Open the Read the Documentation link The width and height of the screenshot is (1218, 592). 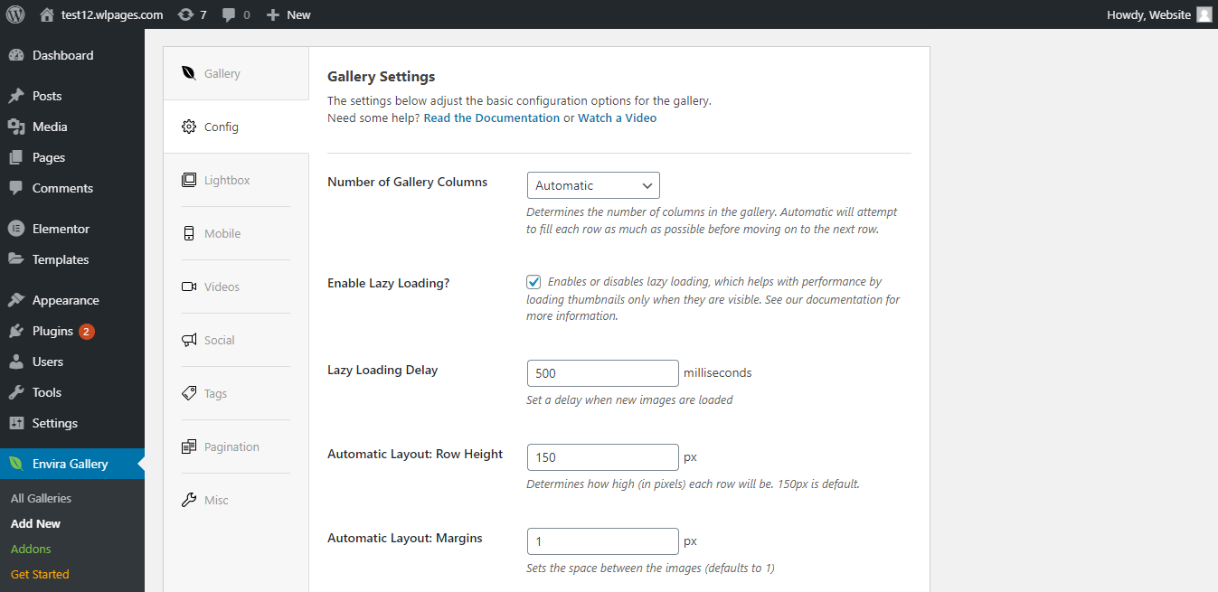tap(491, 118)
